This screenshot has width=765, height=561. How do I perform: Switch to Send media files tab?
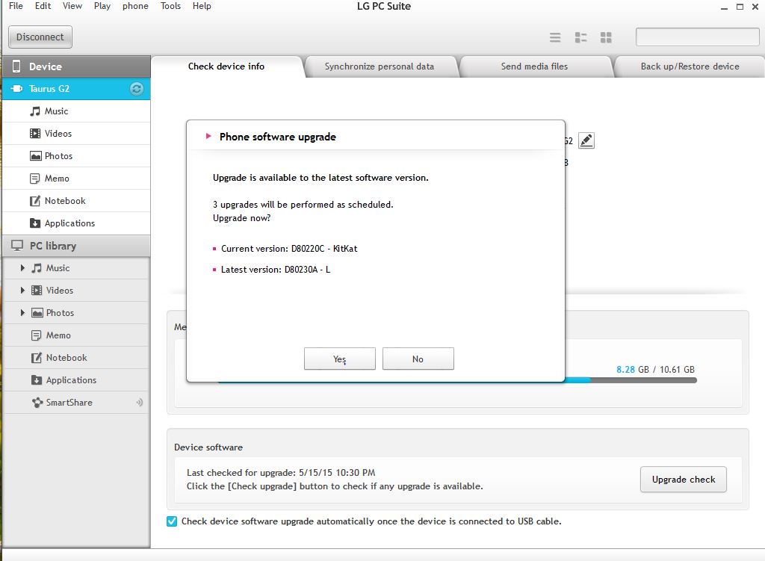(534, 66)
